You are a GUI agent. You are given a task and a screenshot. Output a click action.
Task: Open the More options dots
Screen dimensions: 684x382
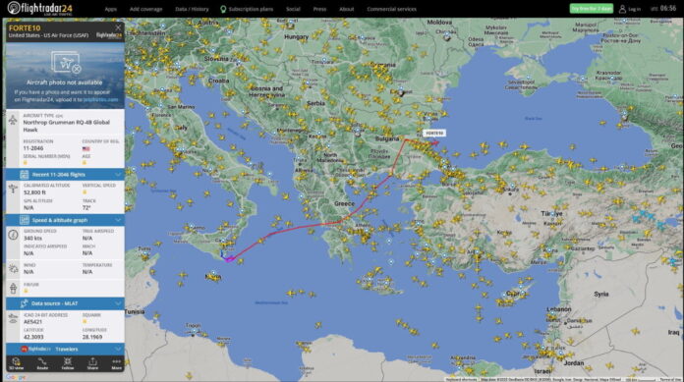click(117, 363)
